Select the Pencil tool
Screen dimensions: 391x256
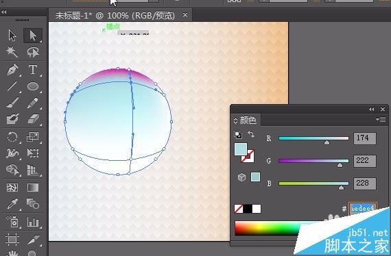point(33,103)
